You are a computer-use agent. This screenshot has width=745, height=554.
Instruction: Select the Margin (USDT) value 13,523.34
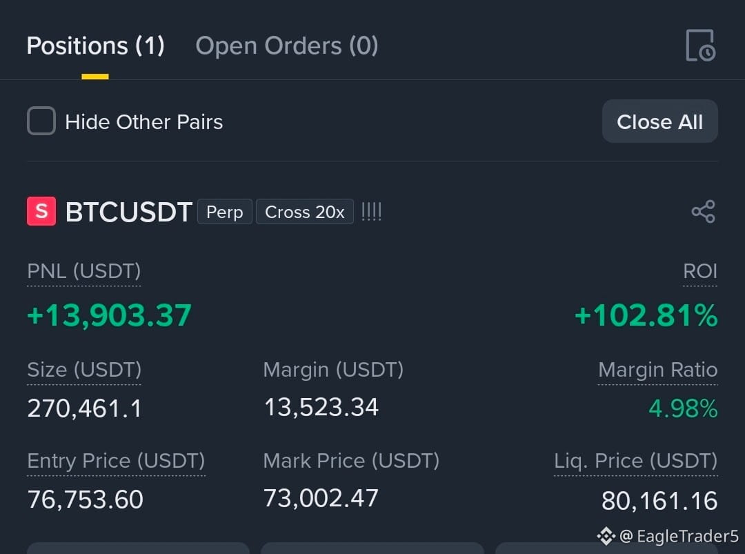click(x=321, y=408)
